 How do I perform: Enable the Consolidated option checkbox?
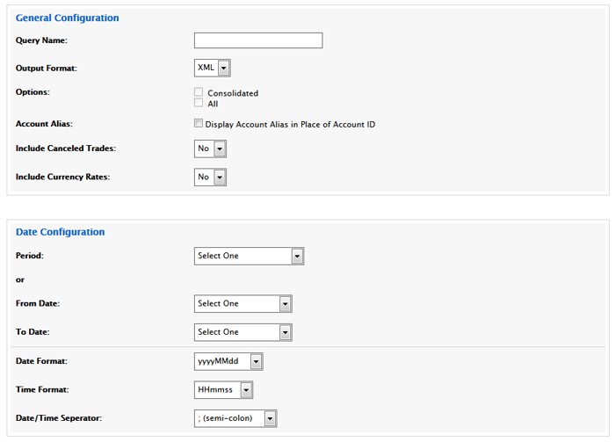point(199,91)
